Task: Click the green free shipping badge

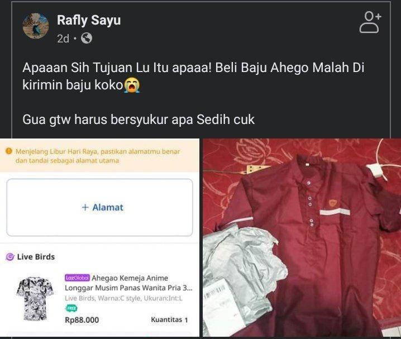Action: (71, 309)
